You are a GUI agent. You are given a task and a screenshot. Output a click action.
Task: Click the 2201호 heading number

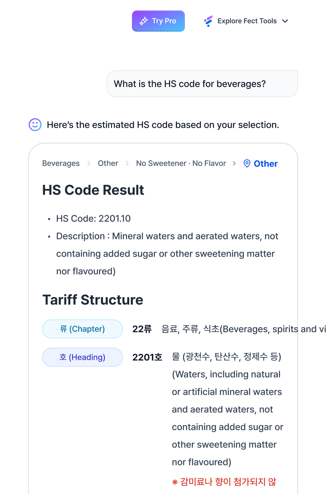(147, 357)
